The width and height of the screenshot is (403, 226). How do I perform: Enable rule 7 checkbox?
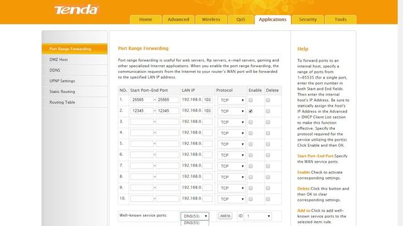pyautogui.click(x=251, y=166)
